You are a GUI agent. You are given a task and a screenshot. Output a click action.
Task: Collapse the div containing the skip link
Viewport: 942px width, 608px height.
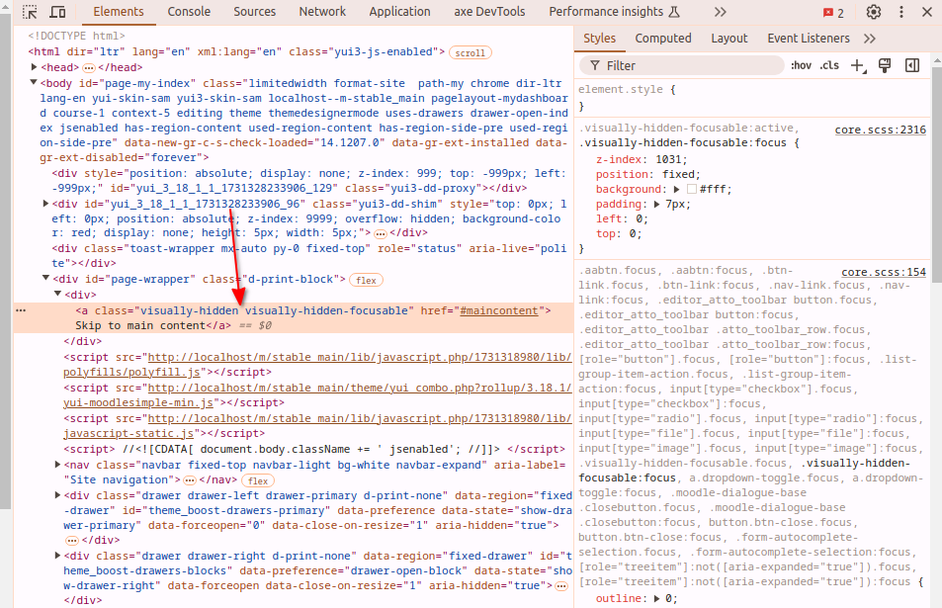[57, 294]
